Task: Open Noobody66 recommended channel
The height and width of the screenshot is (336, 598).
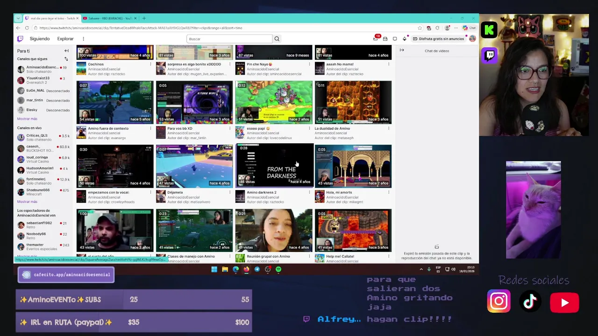Action: pyautogui.click(x=43, y=236)
